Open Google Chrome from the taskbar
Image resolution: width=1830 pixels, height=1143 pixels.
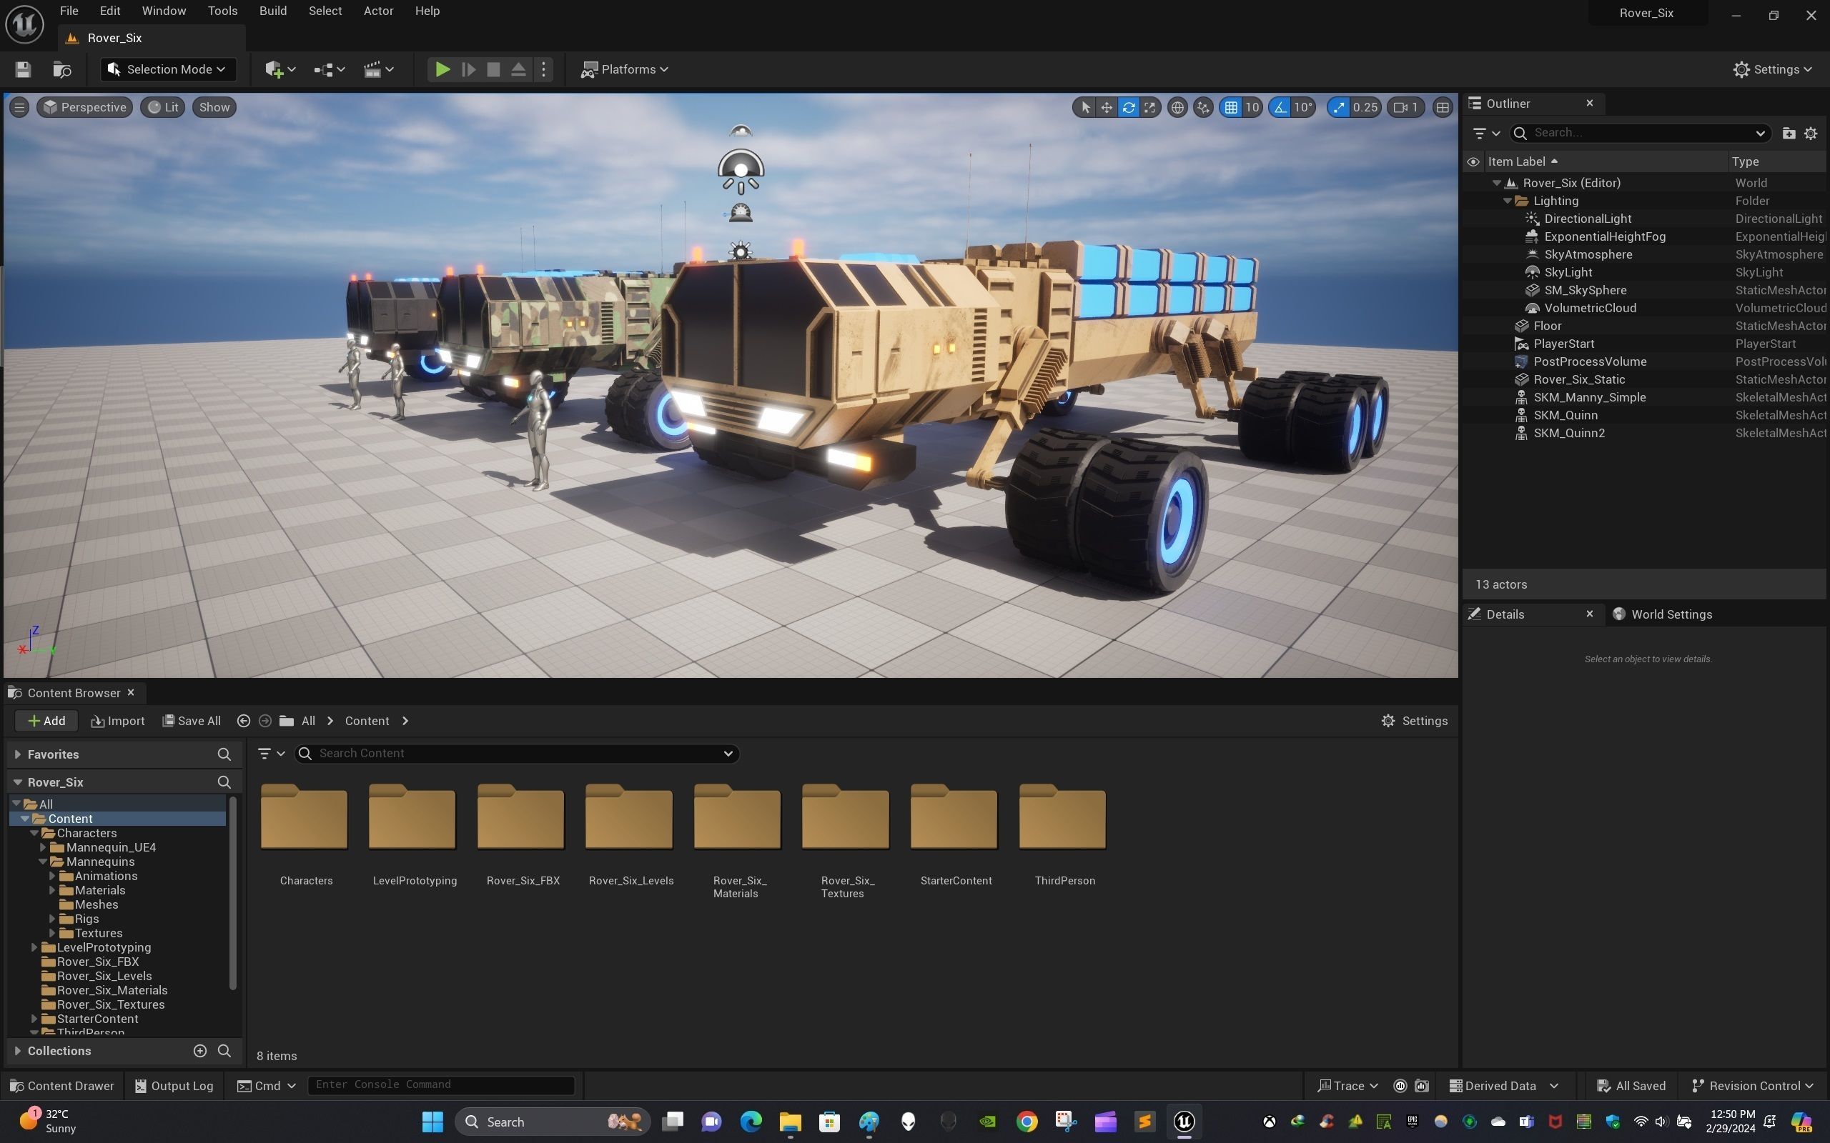point(1027,1122)
